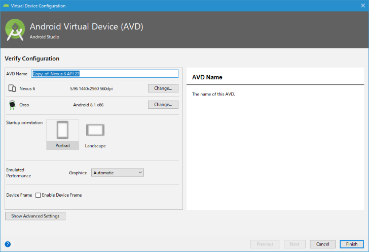This screenshot has height=252, width=369.
Task: Click 'The name of this AVD.' description
Action: pos(213,94)
